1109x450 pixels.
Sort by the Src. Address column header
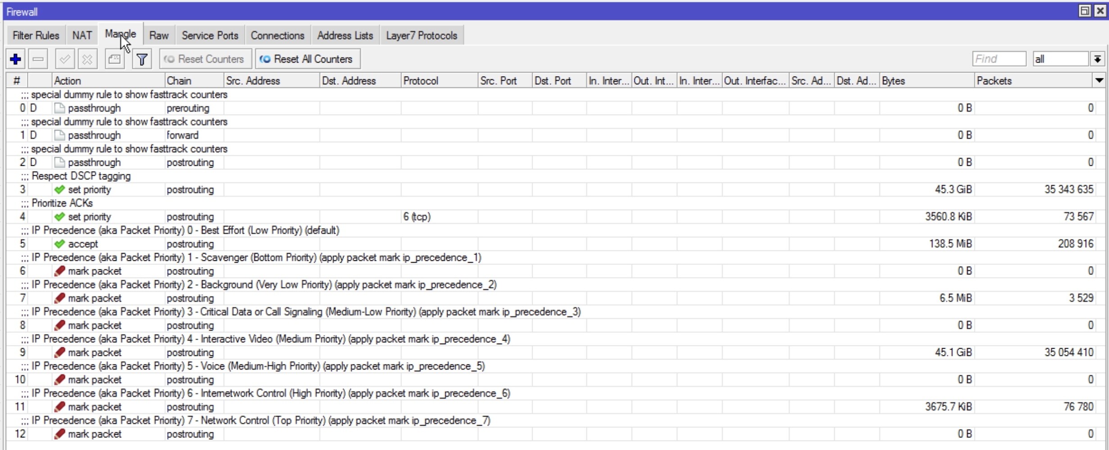click(x=272, y=81)
